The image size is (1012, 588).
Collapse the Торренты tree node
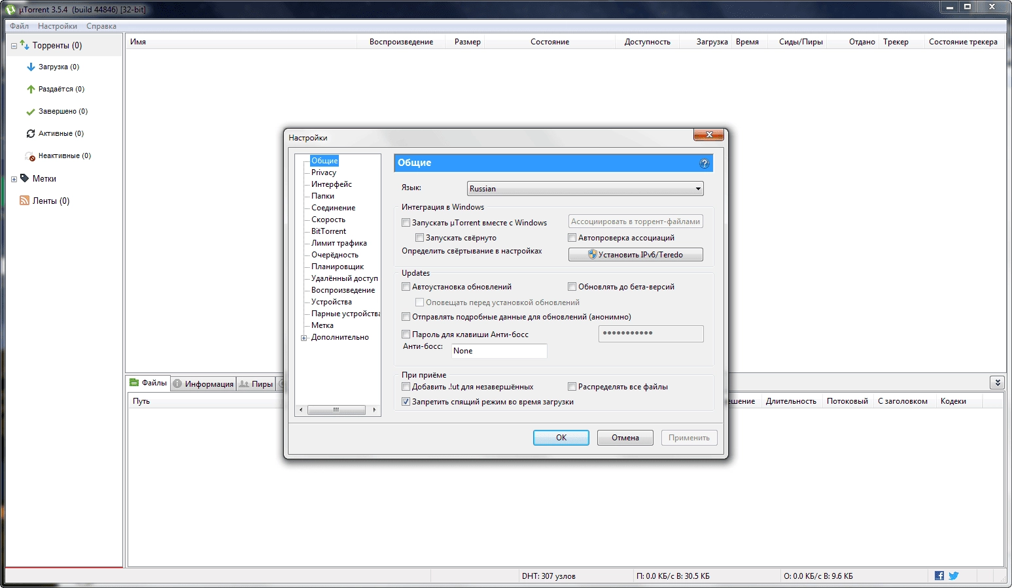pyautogui.click(x=14, y=46)
